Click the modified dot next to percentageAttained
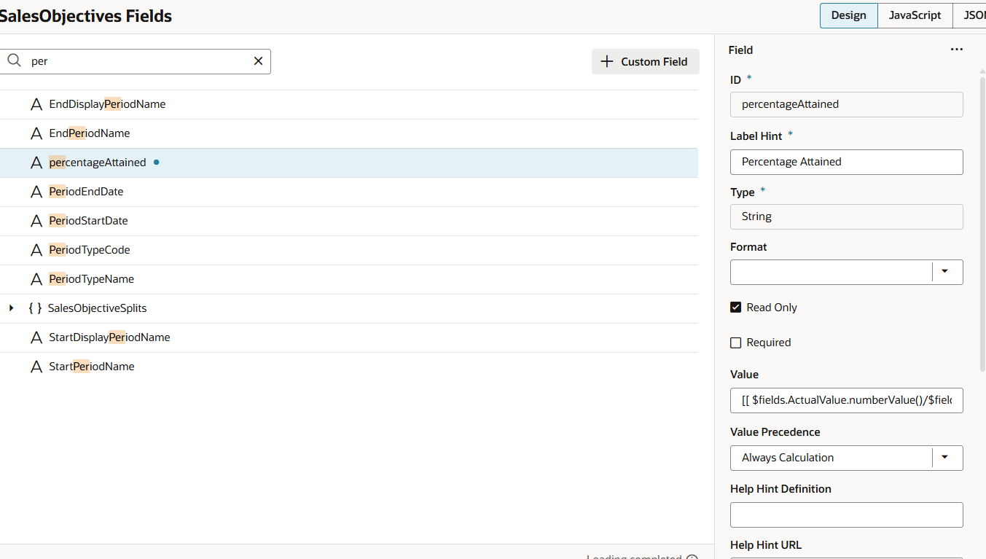 [x=156, y=163]
